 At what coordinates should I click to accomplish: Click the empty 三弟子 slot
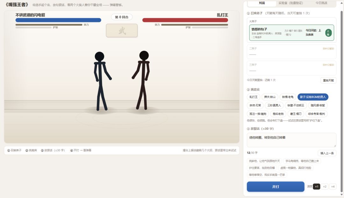pyautogui.click(x=291, y=68)
